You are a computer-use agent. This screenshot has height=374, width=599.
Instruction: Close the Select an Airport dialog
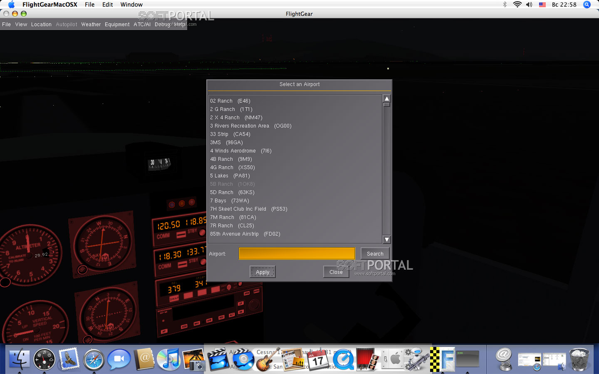(336, 272)
